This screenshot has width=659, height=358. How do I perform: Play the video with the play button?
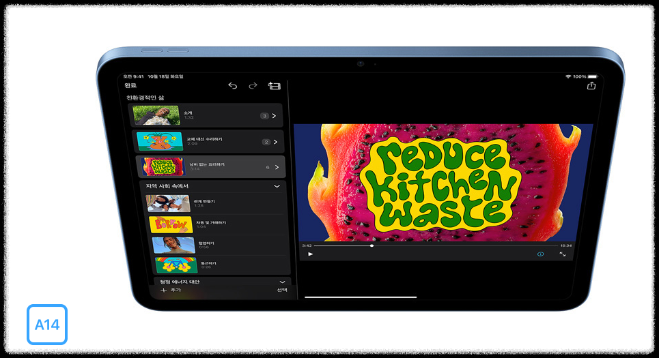coord(310,254)
